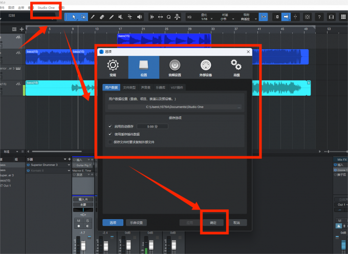Uncheck 使用缓存插件数据 checkbox
The width and height of the screenshot is (348, 254).
click(110, 134)
